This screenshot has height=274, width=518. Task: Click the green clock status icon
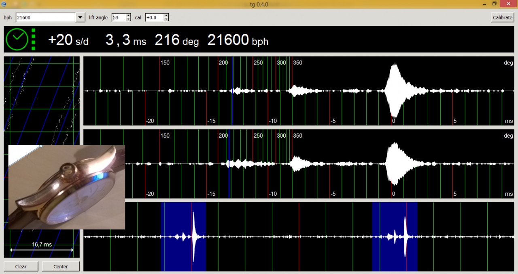[x=17, y=40]
